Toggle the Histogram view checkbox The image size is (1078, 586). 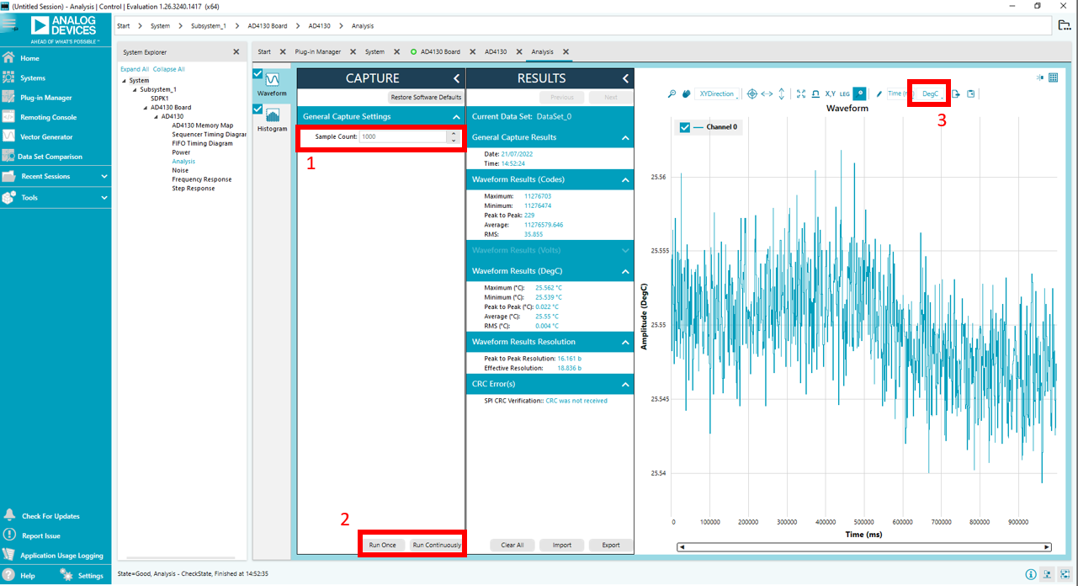258,108
